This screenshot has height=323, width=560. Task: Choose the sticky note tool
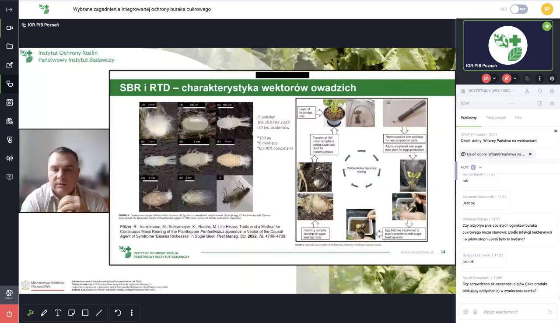(x=71, y=312)
